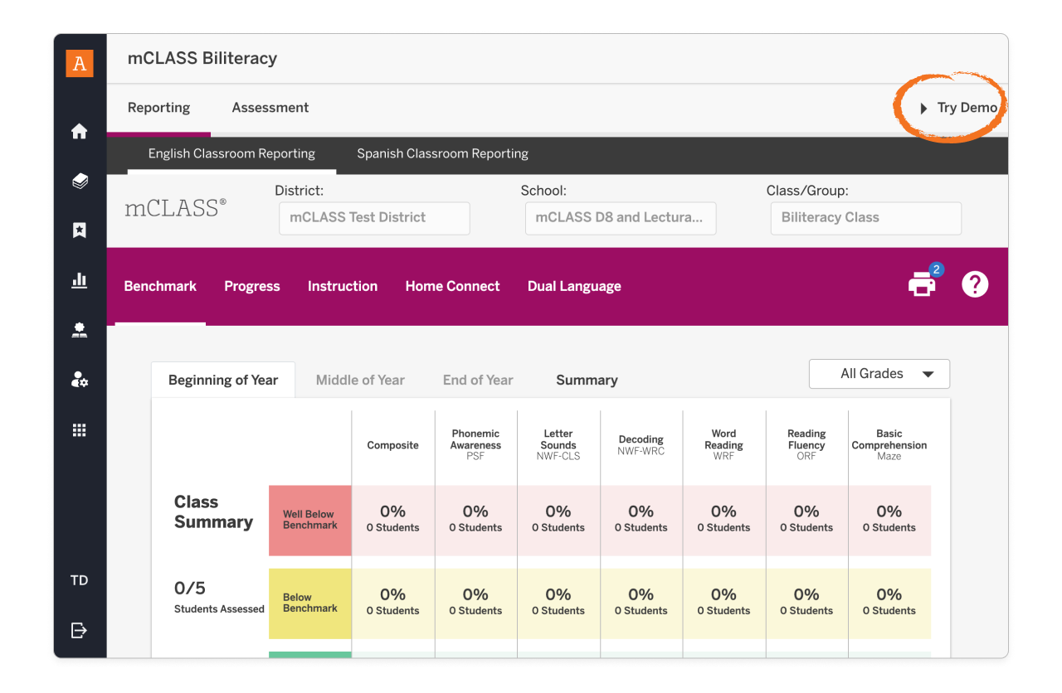Open the person reading sidebar icon
Viewport: 1062px width, 693px height.
(x=80, y=331)
